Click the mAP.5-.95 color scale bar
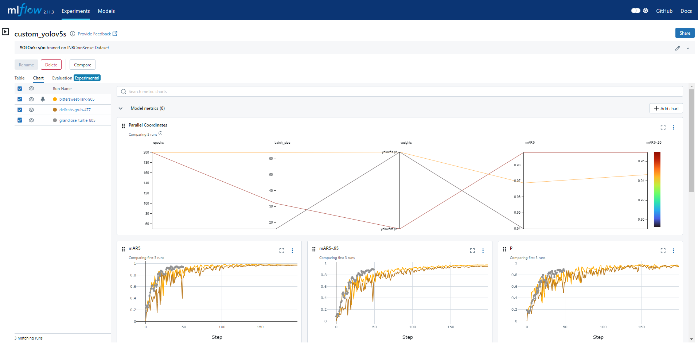The width and height of the screenshot is (698, 345). pyautogui.click(x=657, y=190)
